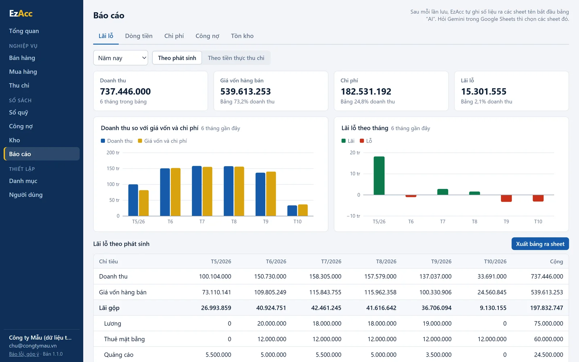Select Theo phát sinh mode
Image resolution: width=579 pixels, height=362 pixels.
pyautogui.click(x=177, y=58)
